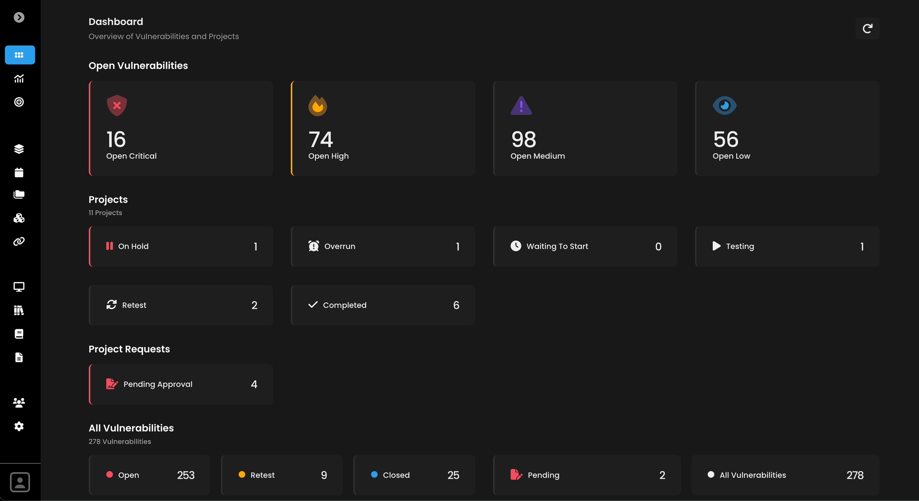Image resolution: width=919 pixels, height=501 pixels.
Task: Expand the sidebar navigation panel arrow
Action: [x=19, y=17]
